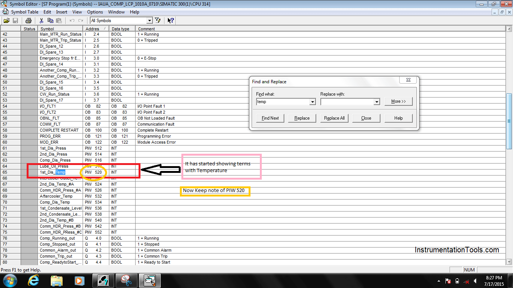Click the Action Center flag tray icon
This screenshot has height=288, width=513.
tap(448, 281)
